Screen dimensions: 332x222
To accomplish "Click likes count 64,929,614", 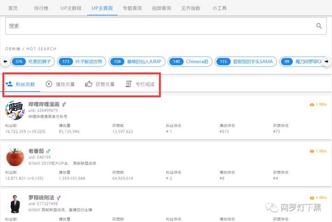I will [x=123, y=178].
